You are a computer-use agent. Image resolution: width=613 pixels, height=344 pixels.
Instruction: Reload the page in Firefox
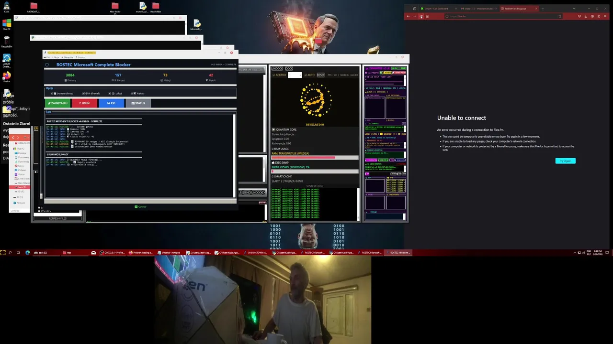pyautogui.click(x=421, y=16)
